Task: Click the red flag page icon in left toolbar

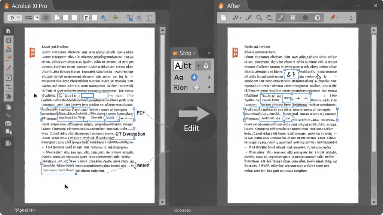Action: [86, 18]
